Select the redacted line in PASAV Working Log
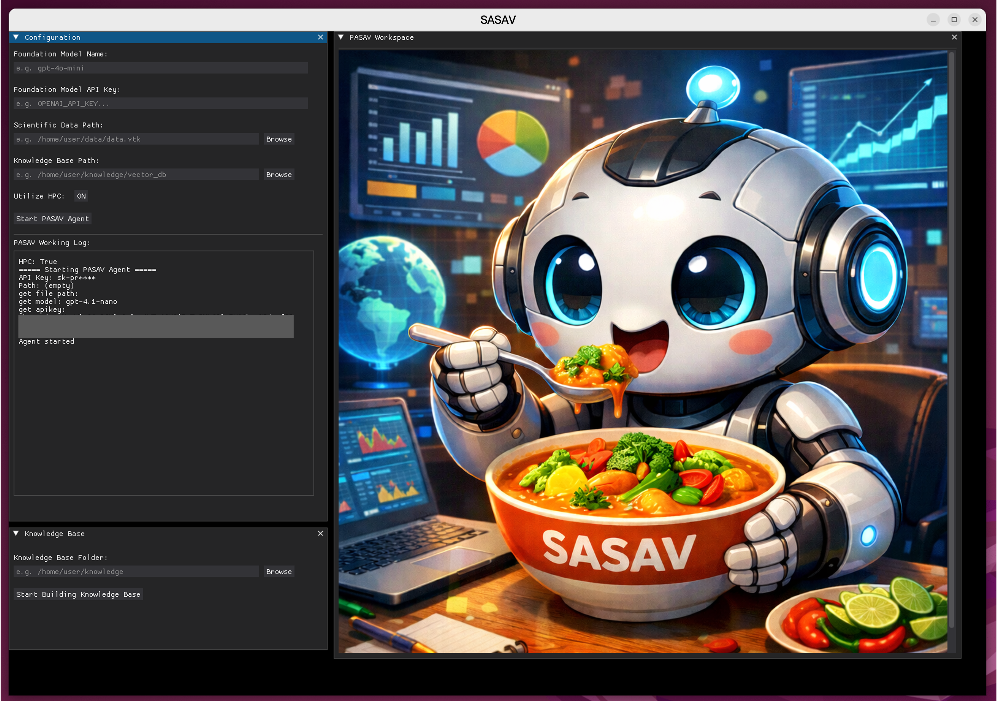The image size is (997, 702). 156,326
